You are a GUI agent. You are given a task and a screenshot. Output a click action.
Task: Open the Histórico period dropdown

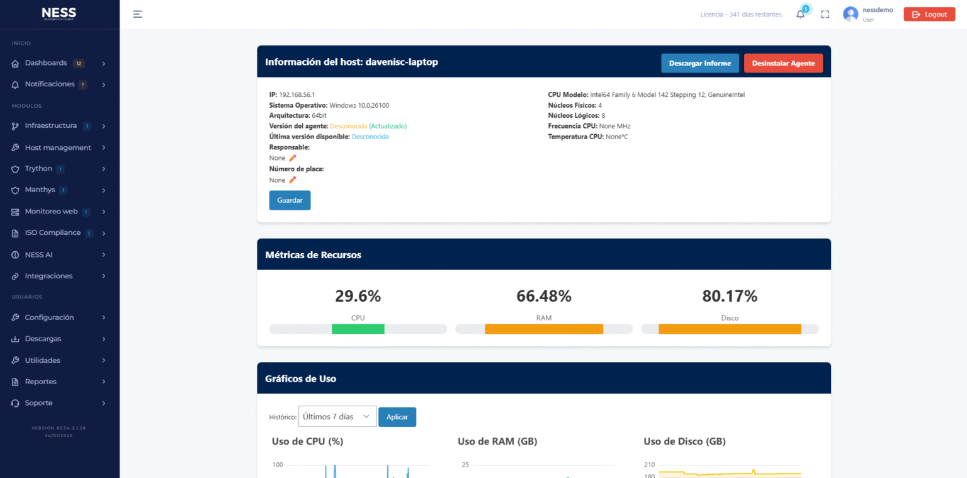[337, 417]
